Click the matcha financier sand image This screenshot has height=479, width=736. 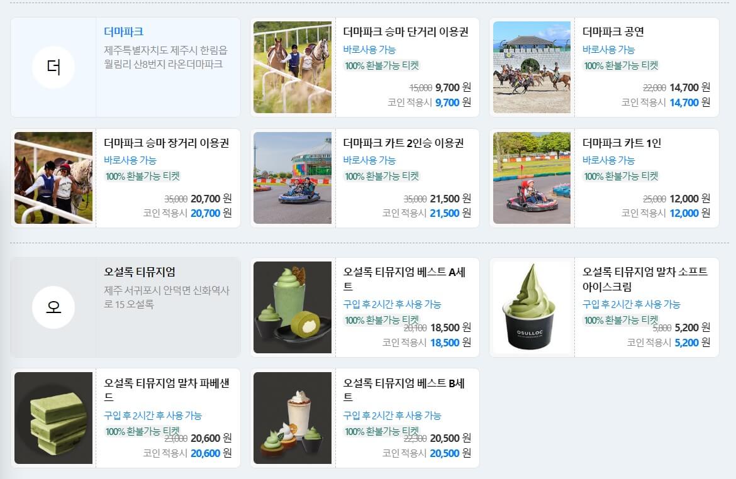coord(53,418)
